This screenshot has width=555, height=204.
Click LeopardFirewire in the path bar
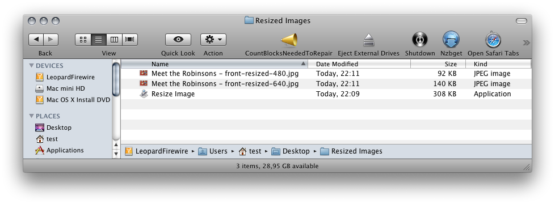157,151
